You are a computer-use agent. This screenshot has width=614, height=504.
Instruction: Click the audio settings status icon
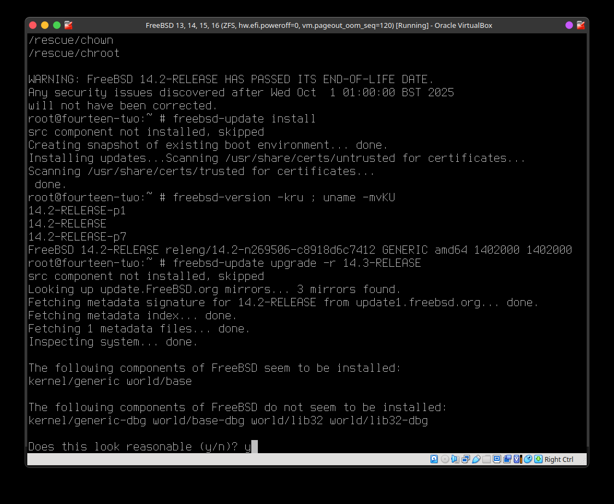tap(456, 459)
